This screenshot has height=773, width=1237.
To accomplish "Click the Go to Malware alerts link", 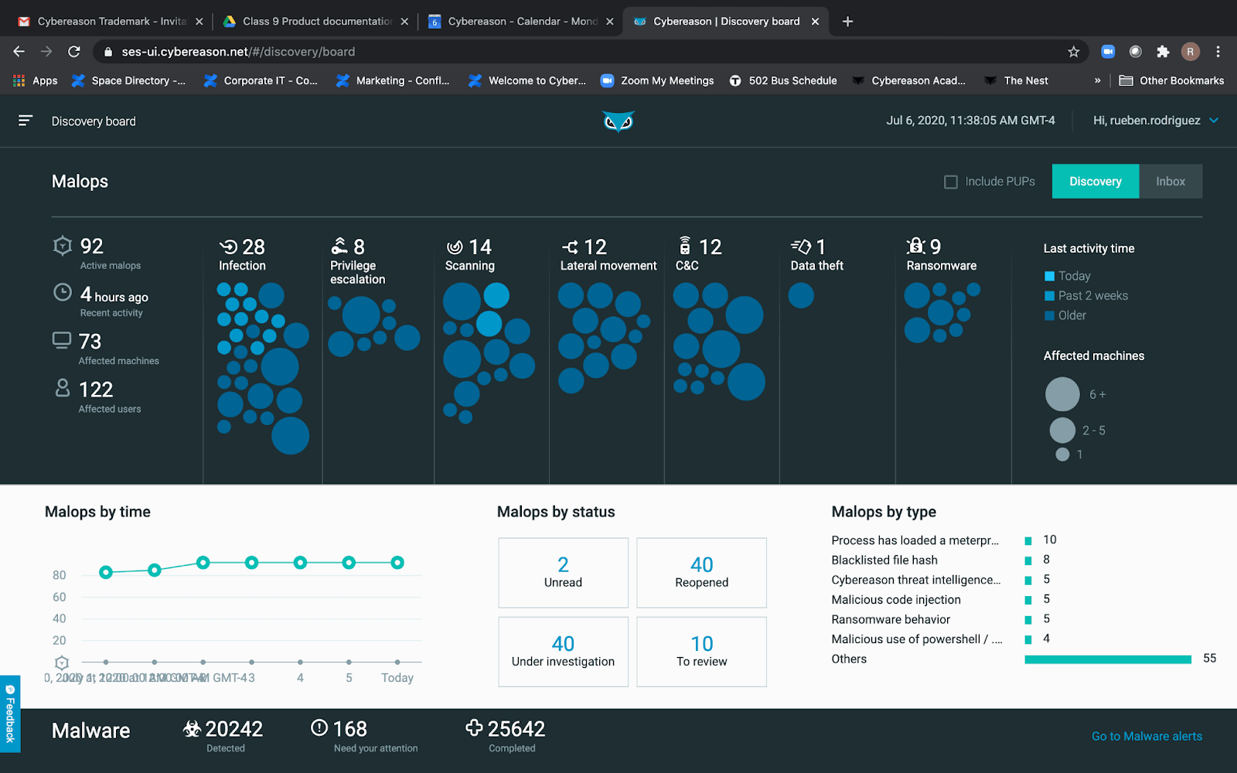I will [1146, 736].
